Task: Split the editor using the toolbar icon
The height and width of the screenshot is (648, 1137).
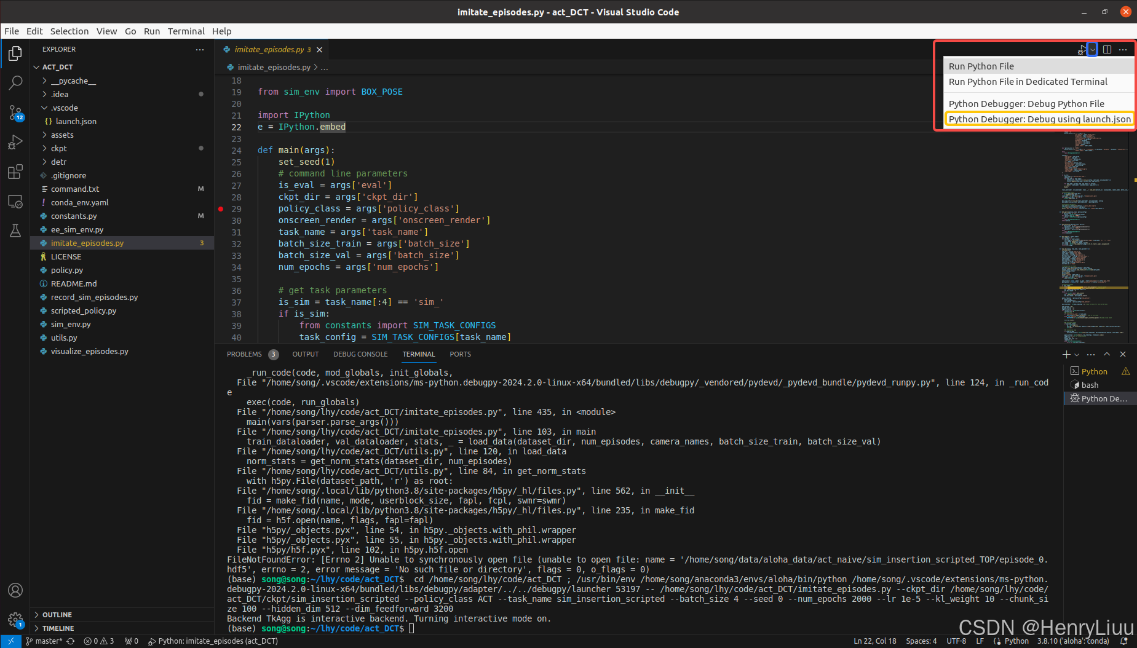Action: [1107, 49]
